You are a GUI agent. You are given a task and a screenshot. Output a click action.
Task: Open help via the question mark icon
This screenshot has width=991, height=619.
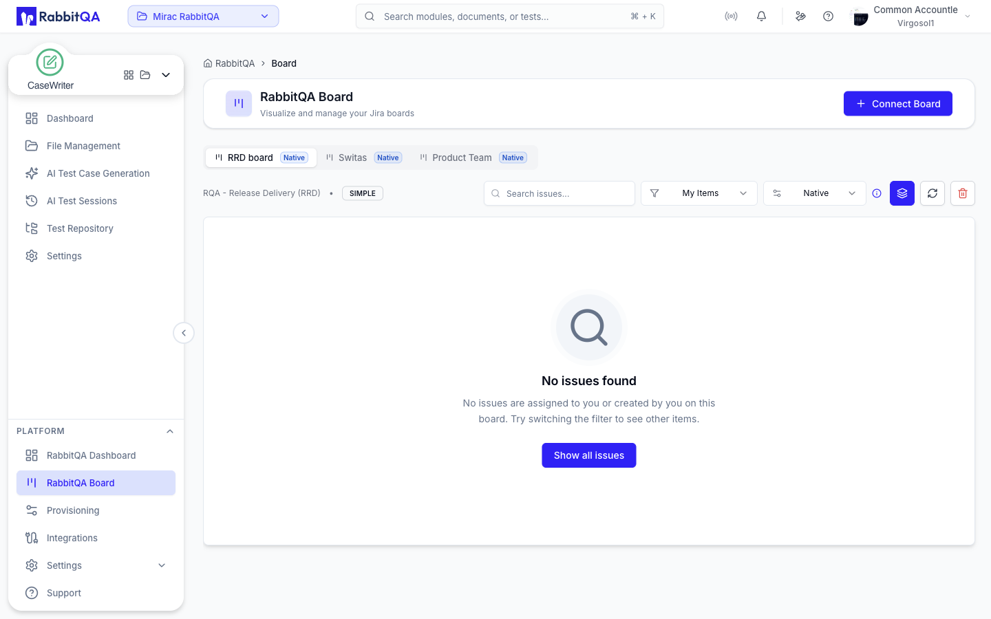click(x=828, y=17)
